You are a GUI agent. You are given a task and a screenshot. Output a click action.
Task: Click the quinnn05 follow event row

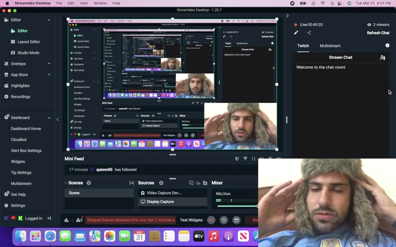click(x=161, y=169)
